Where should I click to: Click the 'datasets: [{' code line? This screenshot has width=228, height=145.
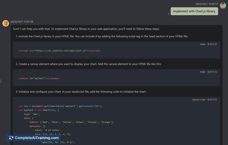37,126
